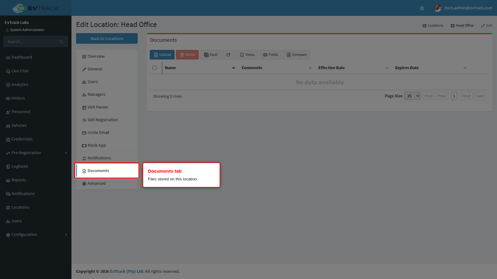Open the Views button
497x279 pixels.
click(247, 55)
